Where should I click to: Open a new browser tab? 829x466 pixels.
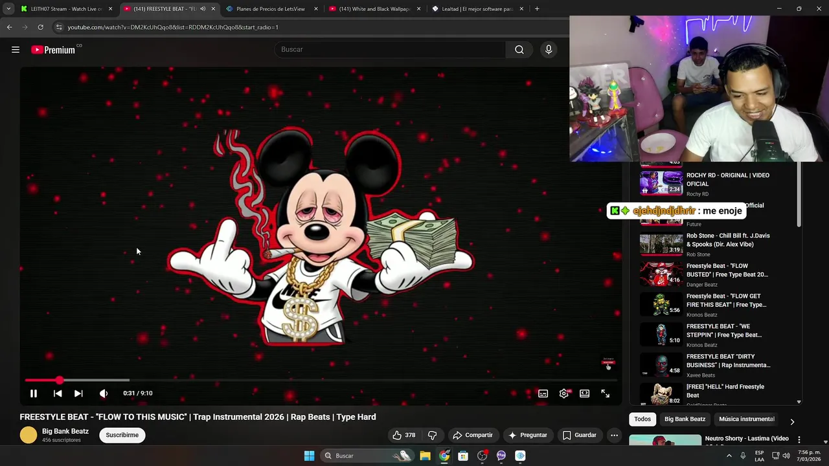pyautogui.click(x=537, y=9)
